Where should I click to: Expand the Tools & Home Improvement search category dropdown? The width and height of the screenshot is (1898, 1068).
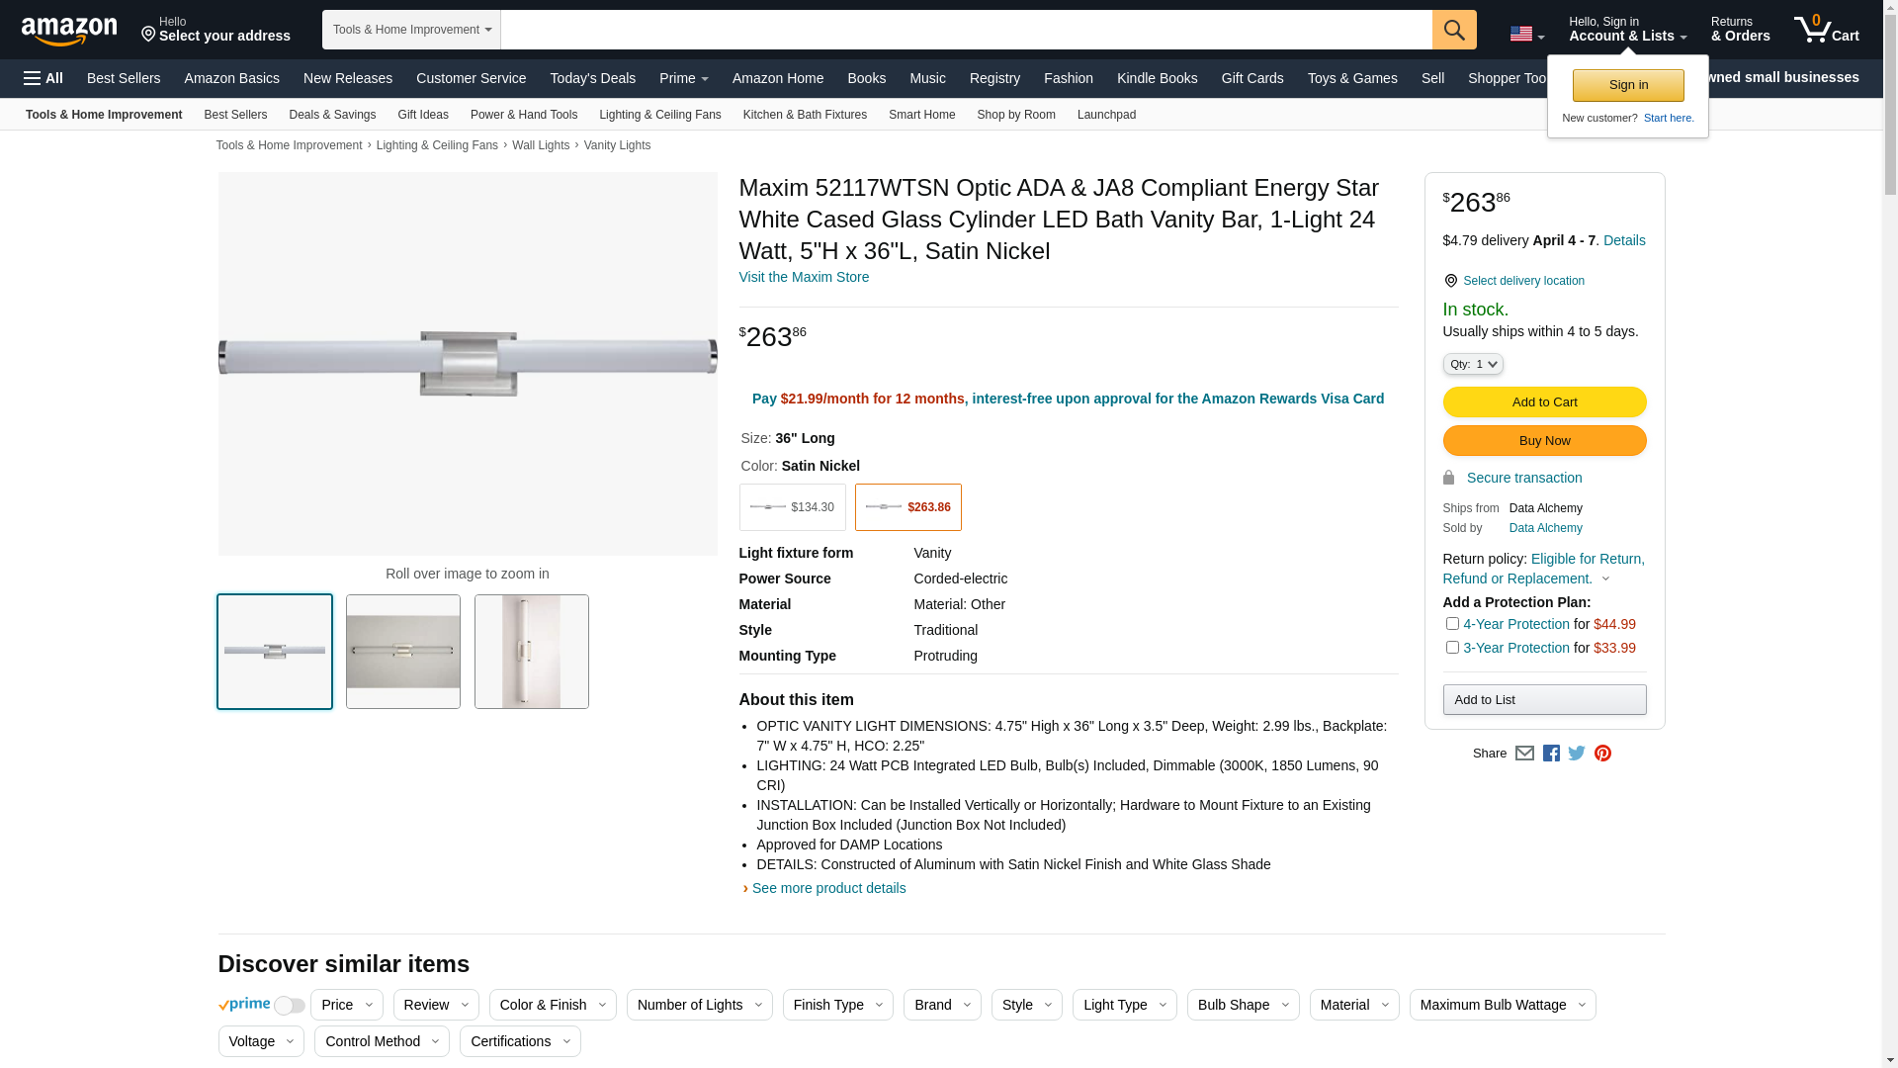coord(411,30)
